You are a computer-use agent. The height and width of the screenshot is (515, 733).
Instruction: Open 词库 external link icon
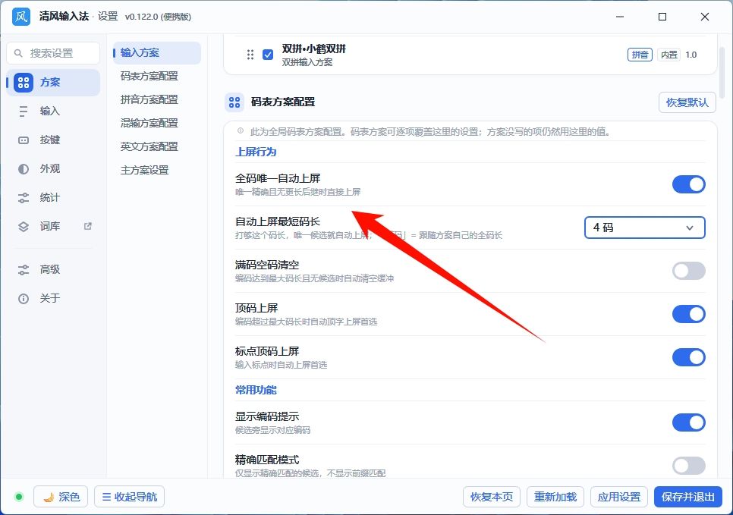coord(87,226)
